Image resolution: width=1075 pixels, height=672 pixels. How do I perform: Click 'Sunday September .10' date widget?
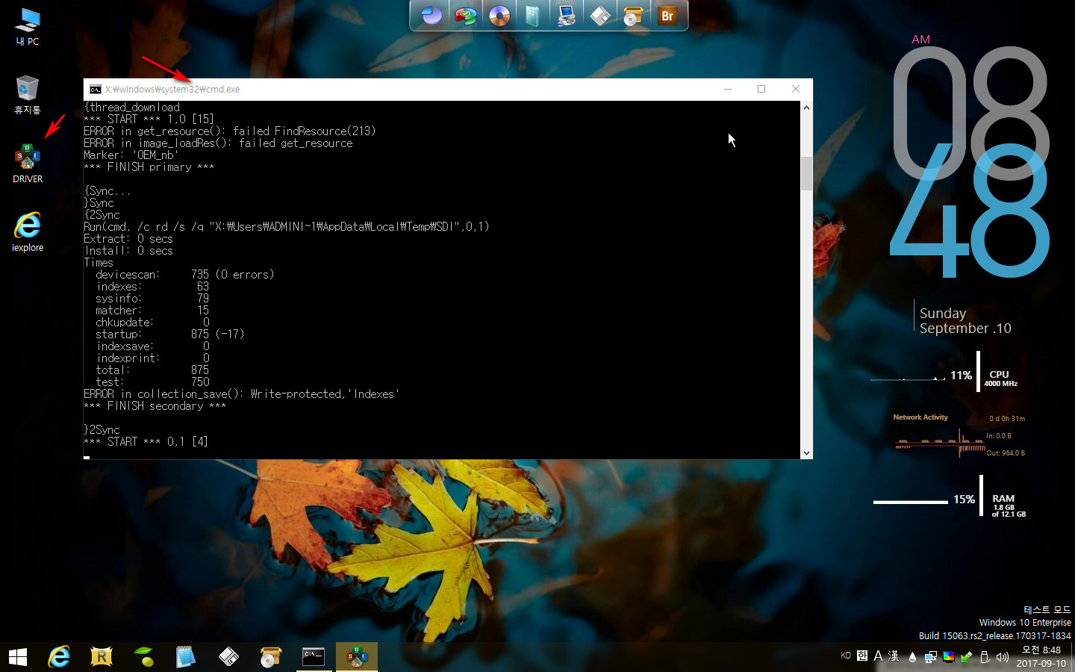tap(965, 321)
